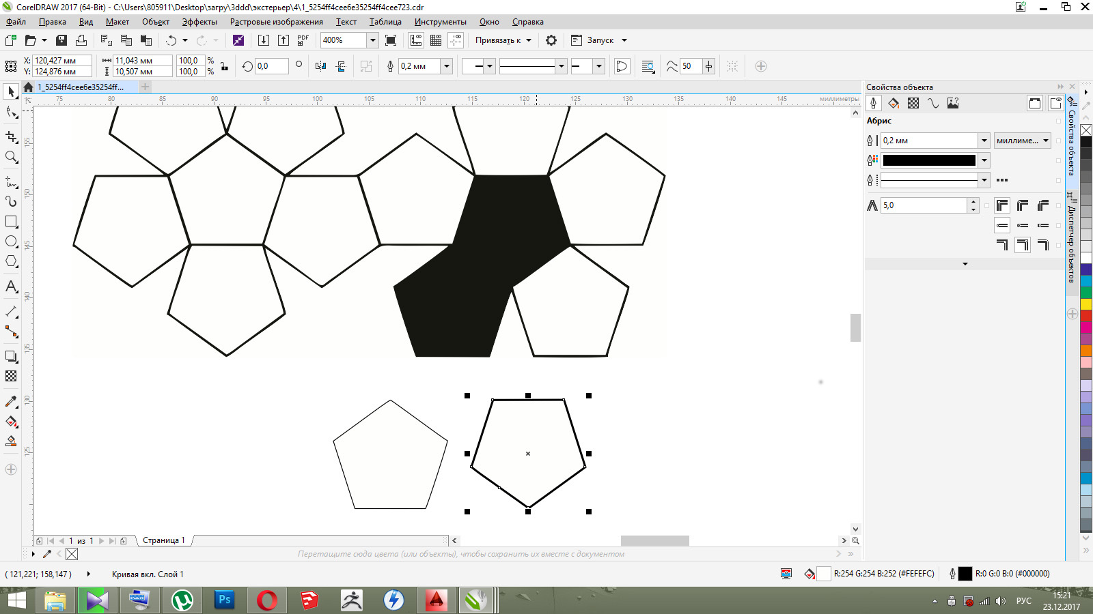This screenshot has height=614, width=1093.
Task: Select the Color Eyedropper tool
Action: click(11, 401)
